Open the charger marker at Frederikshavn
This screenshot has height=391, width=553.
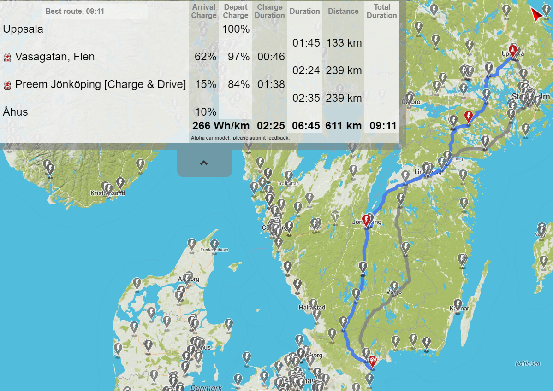[x=214, y=245]
